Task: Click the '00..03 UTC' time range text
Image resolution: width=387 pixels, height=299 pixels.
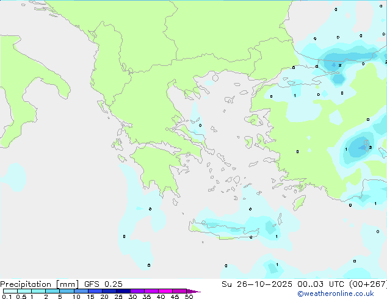Action: pos(320,284)
